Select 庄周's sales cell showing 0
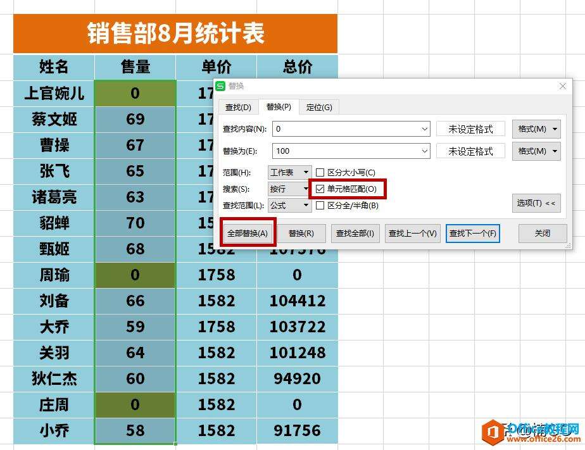The image size is (585, 450). (135, 404)
